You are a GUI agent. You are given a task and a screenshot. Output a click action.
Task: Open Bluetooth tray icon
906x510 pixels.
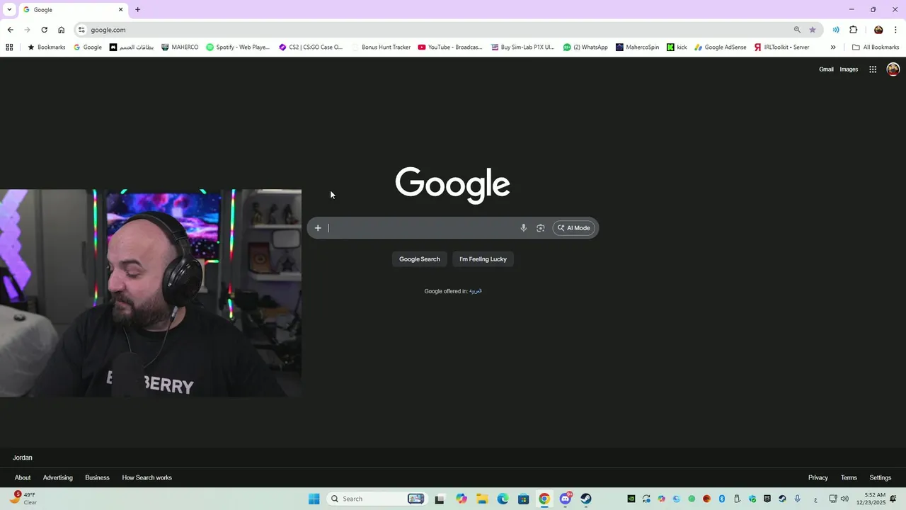point(722,499)
